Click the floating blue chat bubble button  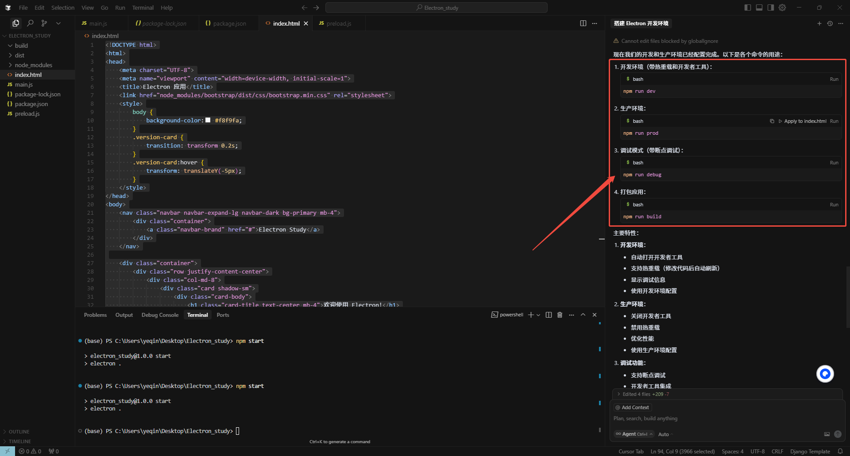point(825,374)
